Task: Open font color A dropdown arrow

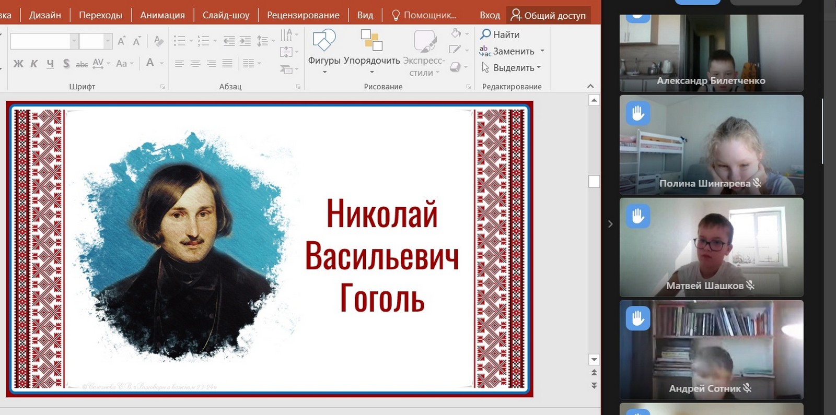Action: point(161,64)
